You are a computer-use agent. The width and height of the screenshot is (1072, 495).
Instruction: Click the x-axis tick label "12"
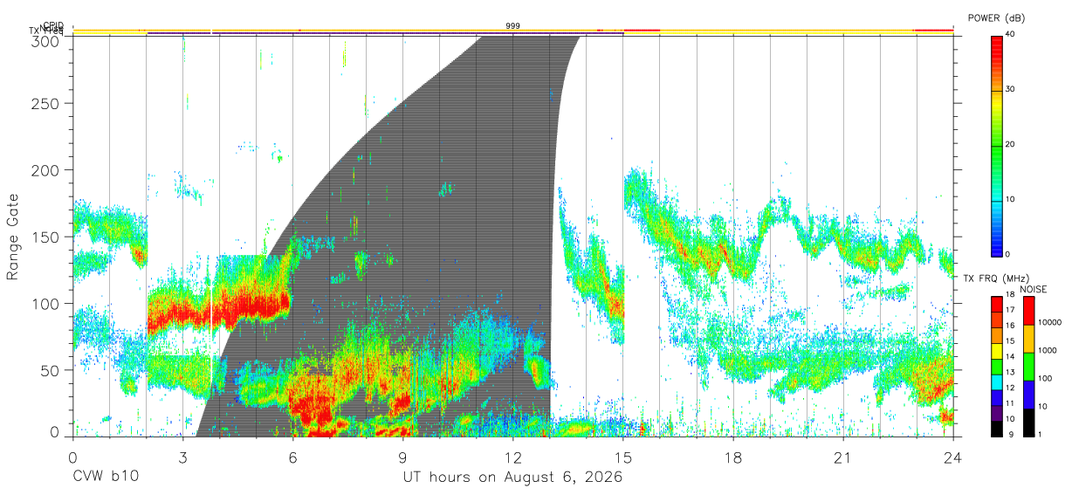[x=513, y=457]
